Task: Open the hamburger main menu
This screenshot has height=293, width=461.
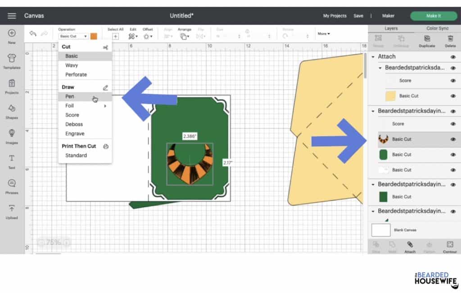Action: pos(12,16)
